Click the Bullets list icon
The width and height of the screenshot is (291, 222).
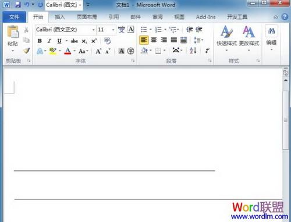point(144,30)
